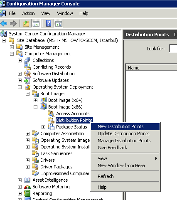
Task: Click the Forward arrow toolbar icon
Action: [x=13, y=23]
